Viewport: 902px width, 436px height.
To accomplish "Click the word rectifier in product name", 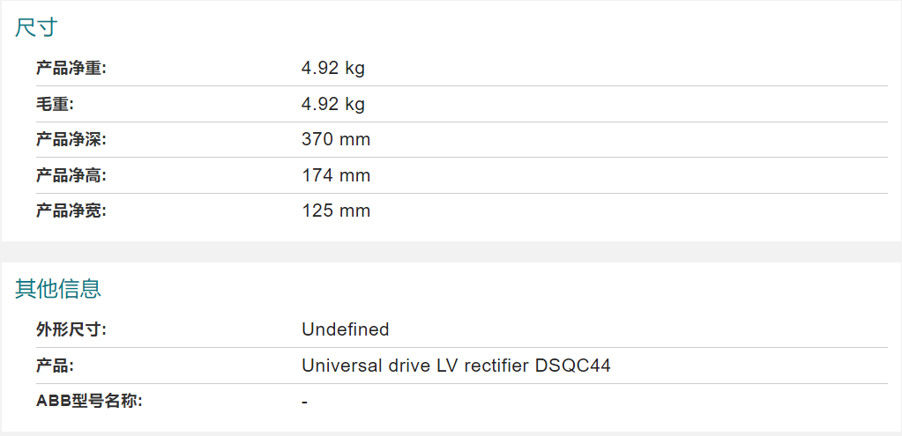I will pos(496,366).
